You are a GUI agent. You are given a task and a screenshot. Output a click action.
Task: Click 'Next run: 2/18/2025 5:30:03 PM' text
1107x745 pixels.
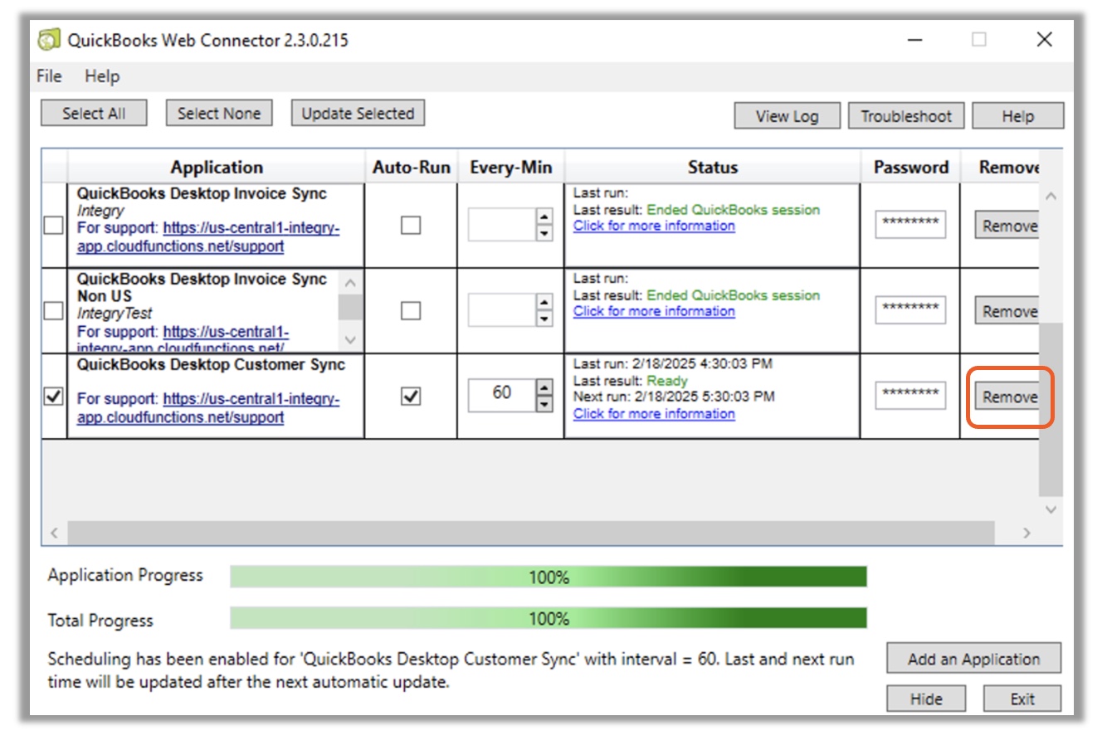(674, 397)
